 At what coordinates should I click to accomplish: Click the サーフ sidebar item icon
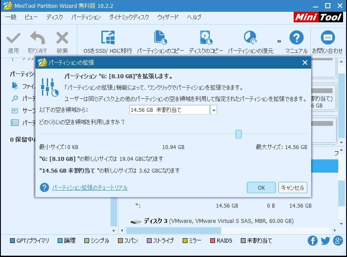[14, 111]
